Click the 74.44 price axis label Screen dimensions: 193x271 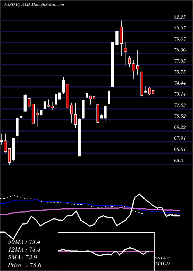(x=180, y=83)
